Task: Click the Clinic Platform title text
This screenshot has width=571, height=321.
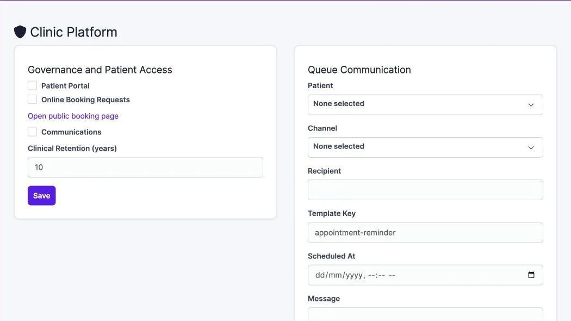Action: 73,32
